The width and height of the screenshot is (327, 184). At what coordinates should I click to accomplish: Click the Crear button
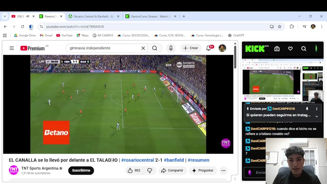[x=190, y=48]
